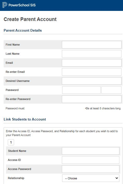Focus the Desired Username field
This screenshot has height=184, width=123.
click(92, 81)
